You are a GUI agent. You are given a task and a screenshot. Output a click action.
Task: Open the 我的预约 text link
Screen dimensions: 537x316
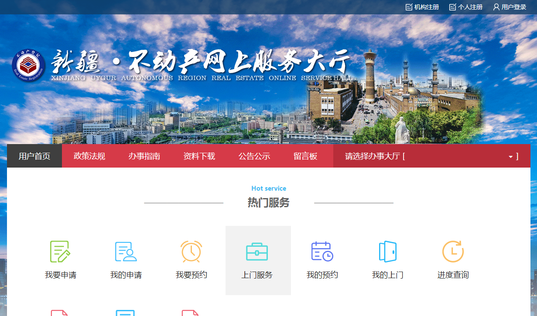[322, 275]
